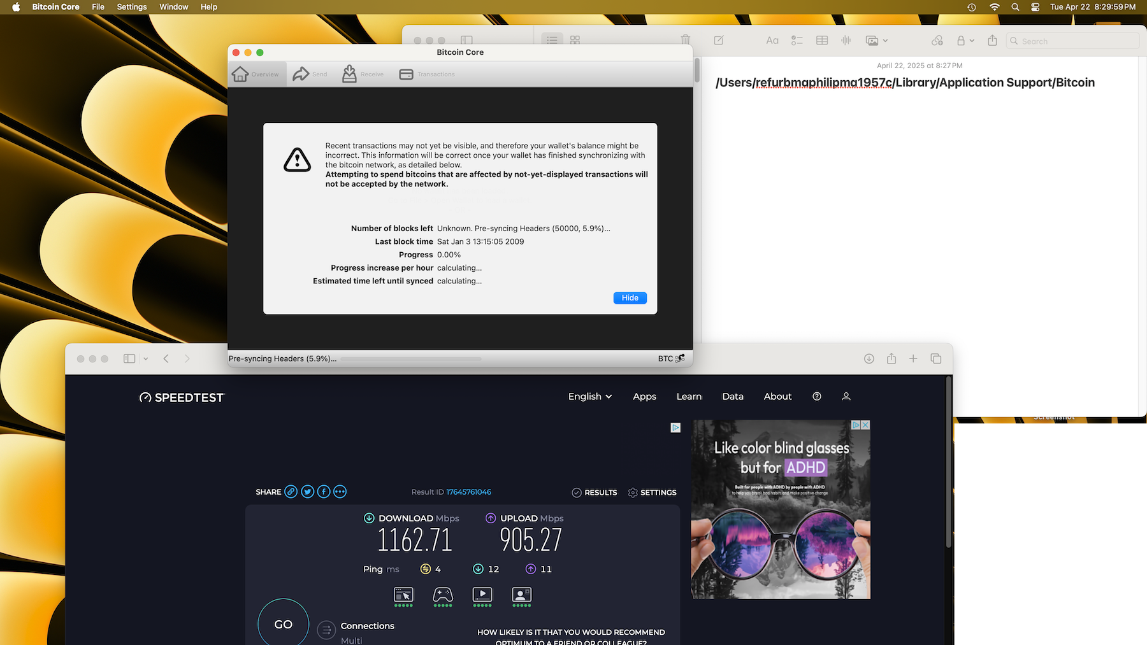The image size is (1147, 645).
Task: Share result on Facebook
Action: tap(324, 492)
